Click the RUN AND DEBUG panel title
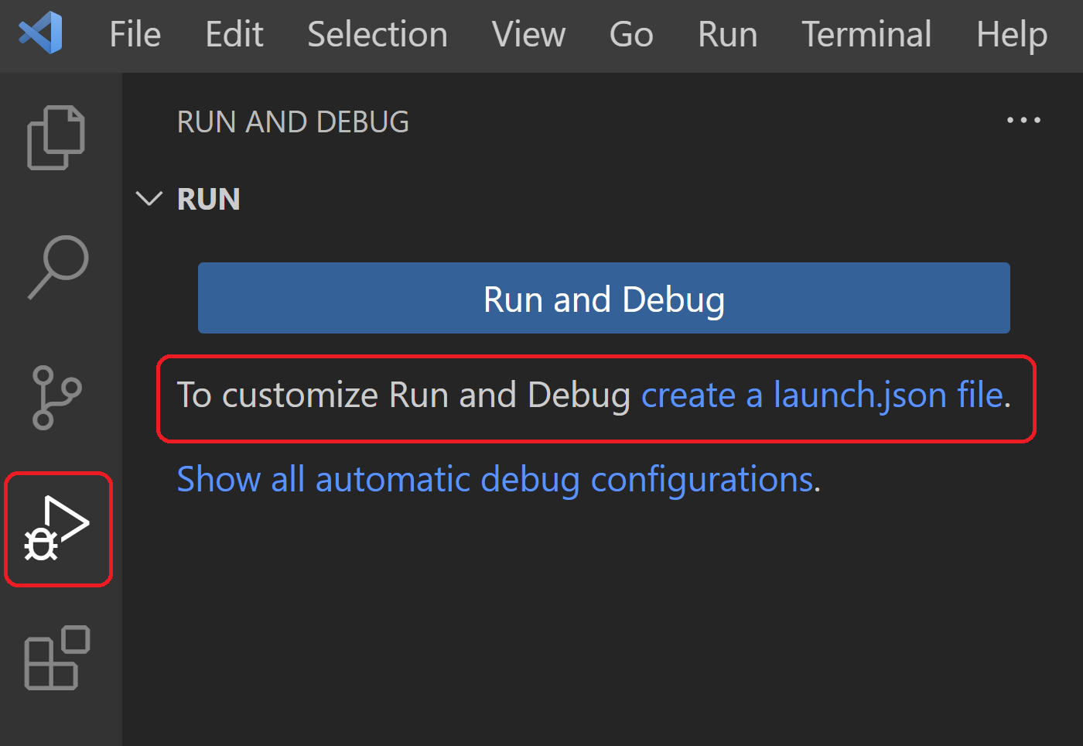The height and width of the screenshot is (746, 1083). click(x=292, y=121)
